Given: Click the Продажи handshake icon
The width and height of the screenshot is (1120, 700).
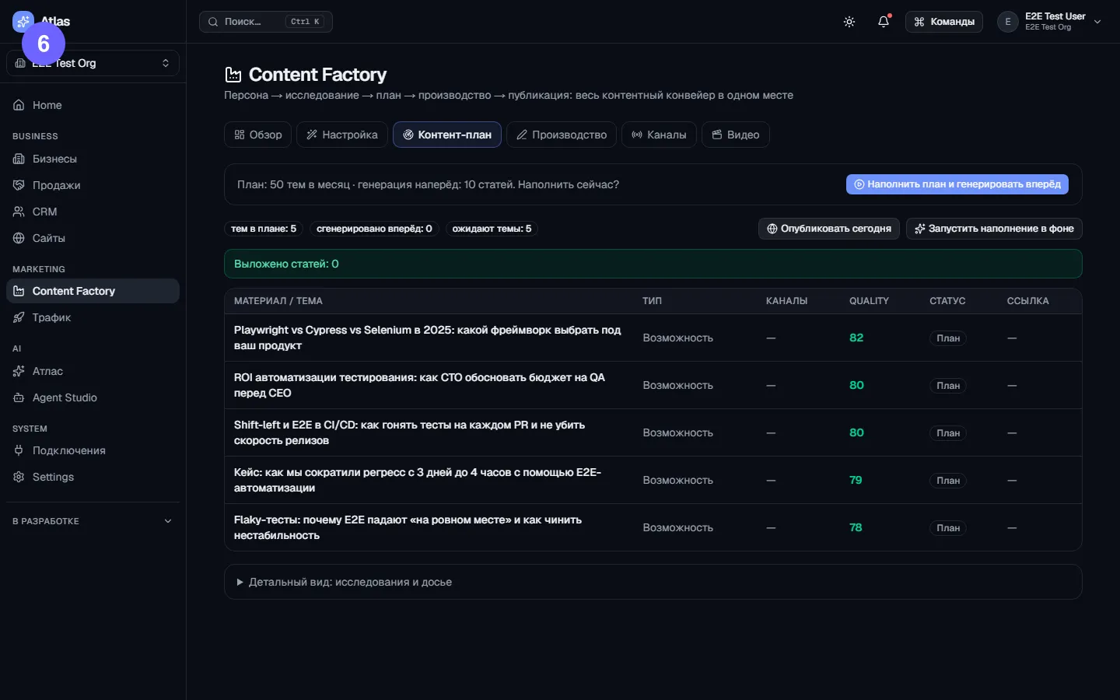Looking at the screenshot, I should click(x=19, y=185).
